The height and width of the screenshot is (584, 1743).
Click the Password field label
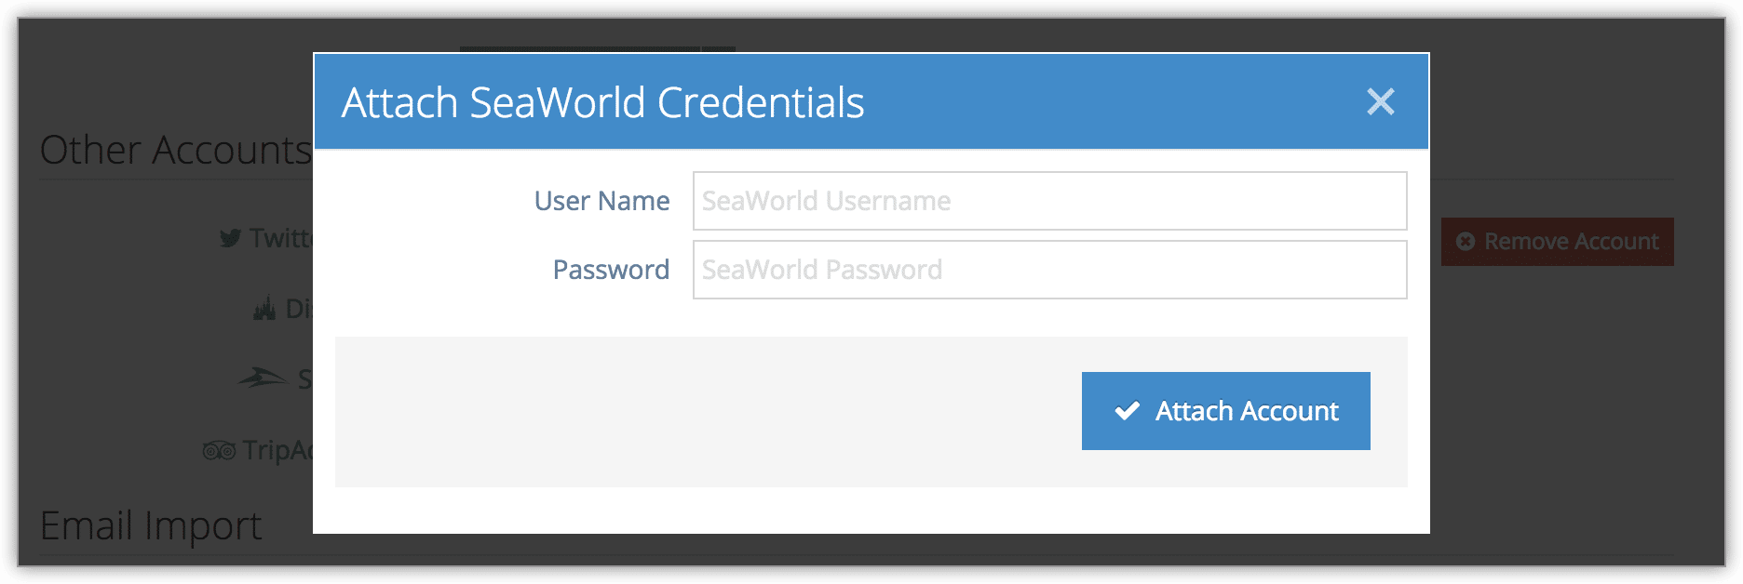coord(611,270)
